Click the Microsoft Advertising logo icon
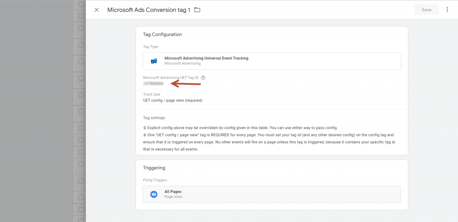Image resolution: width=458 pixels, height=222 pixels. click(154, 61)
